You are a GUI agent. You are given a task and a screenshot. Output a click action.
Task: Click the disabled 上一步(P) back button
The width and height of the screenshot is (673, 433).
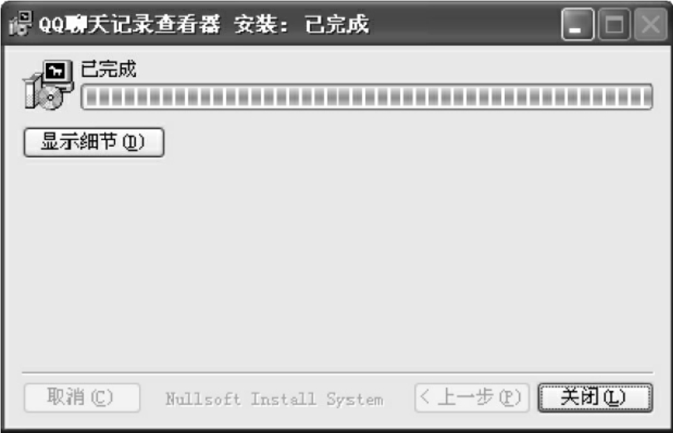(x=471, y=398)
